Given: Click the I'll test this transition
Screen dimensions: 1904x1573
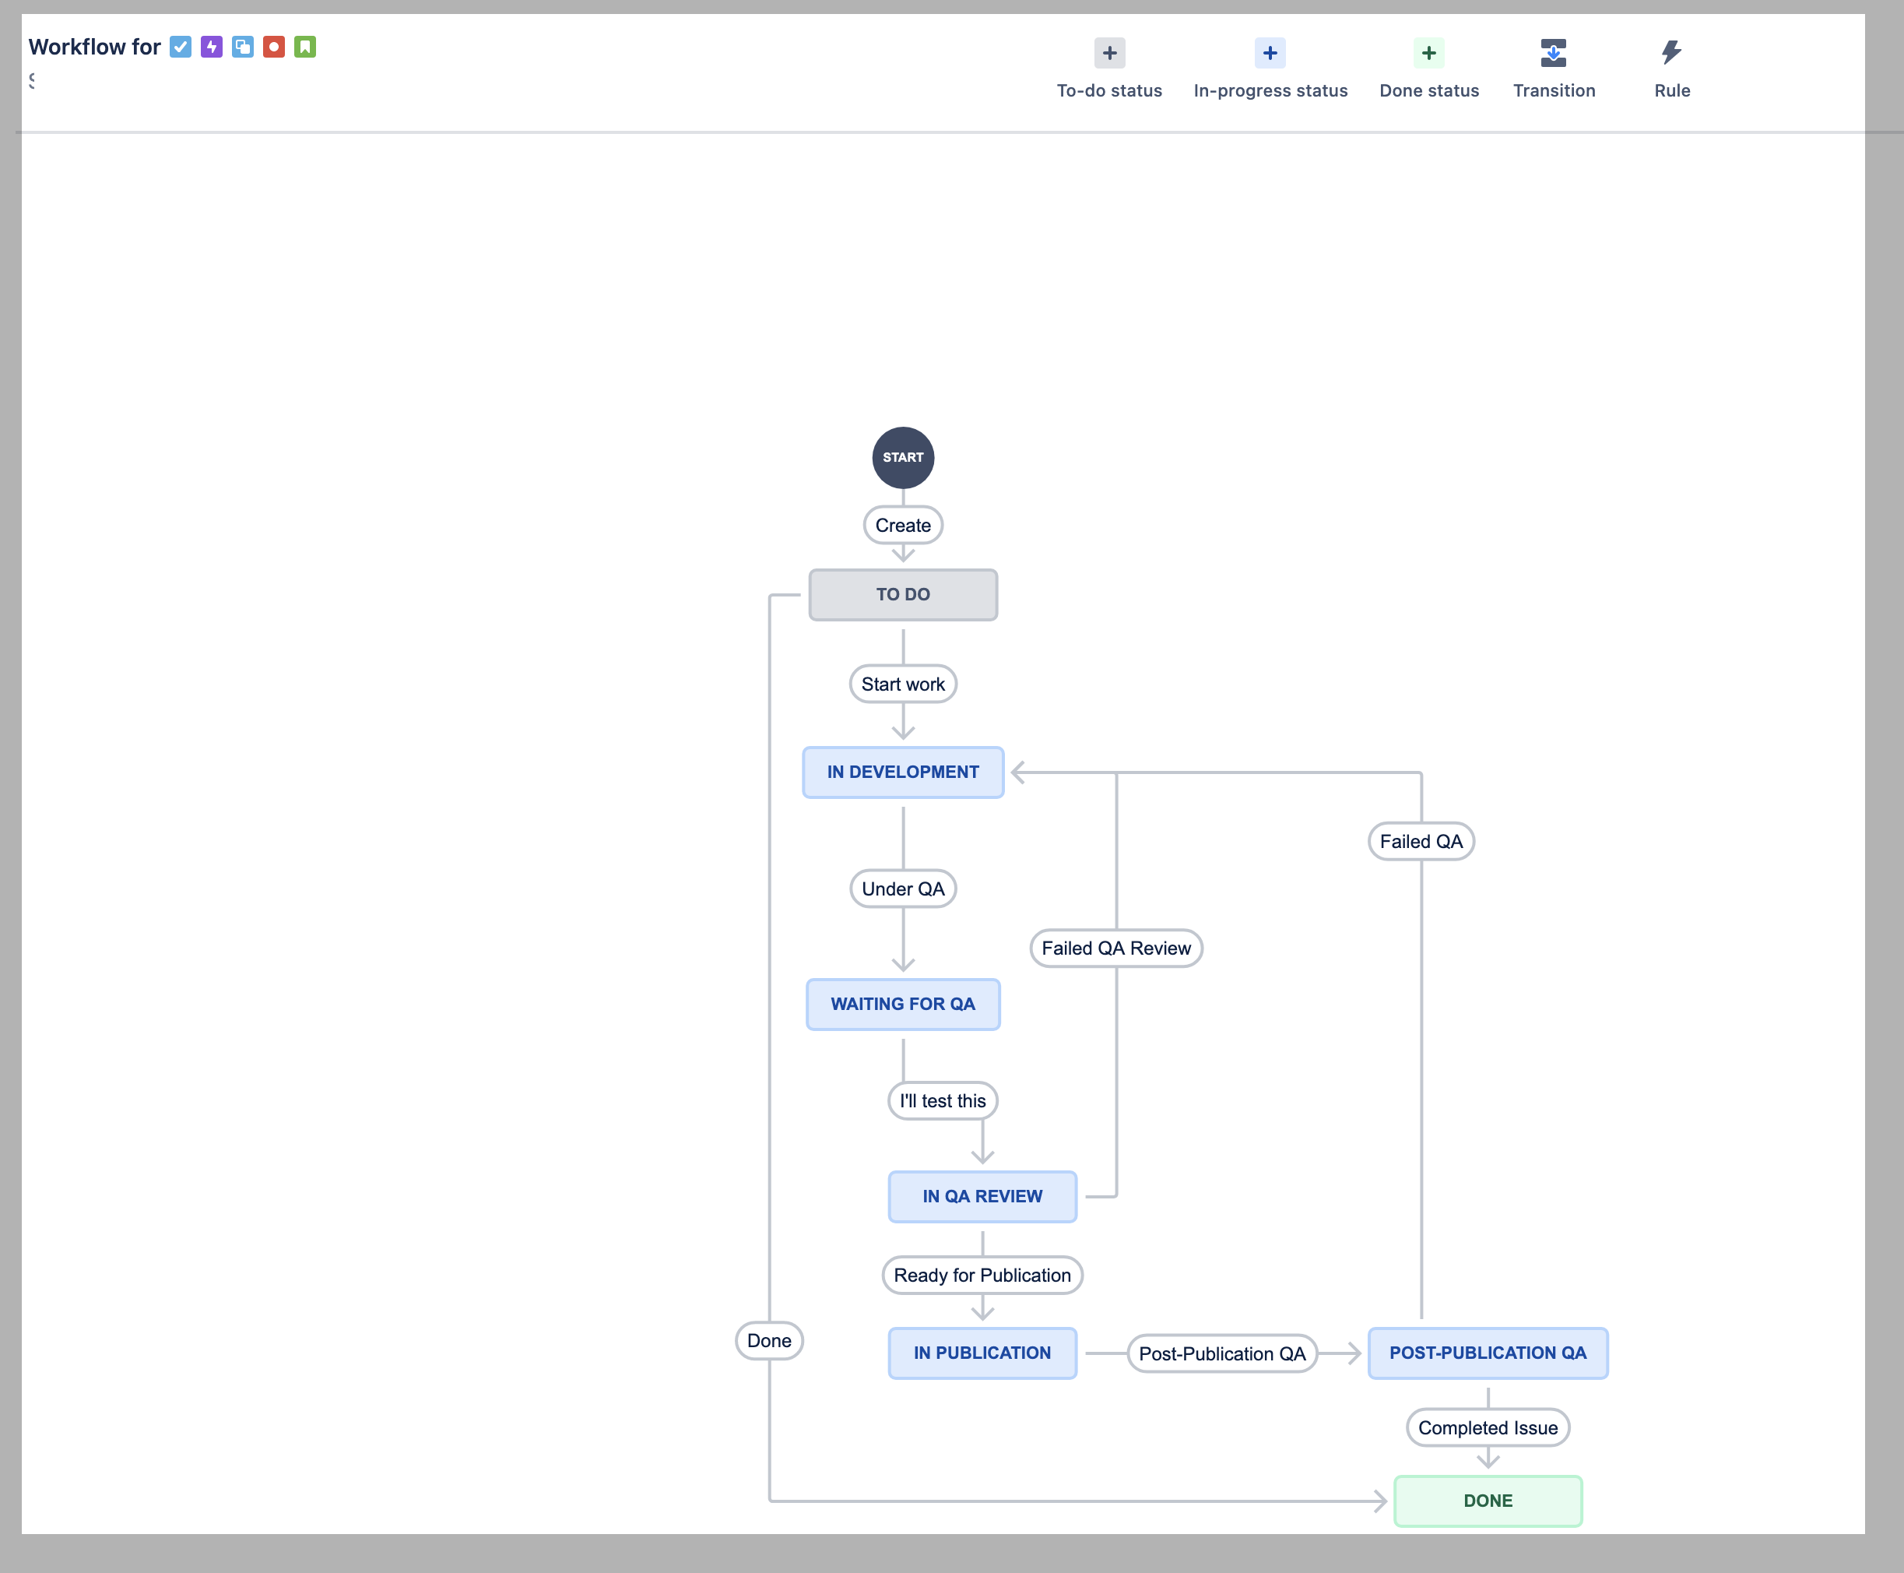Looking at the screenshot, I should [942, 1101].
